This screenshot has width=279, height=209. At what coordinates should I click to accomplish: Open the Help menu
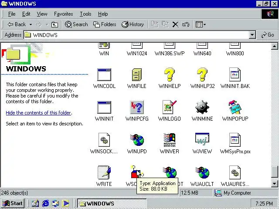103,14
